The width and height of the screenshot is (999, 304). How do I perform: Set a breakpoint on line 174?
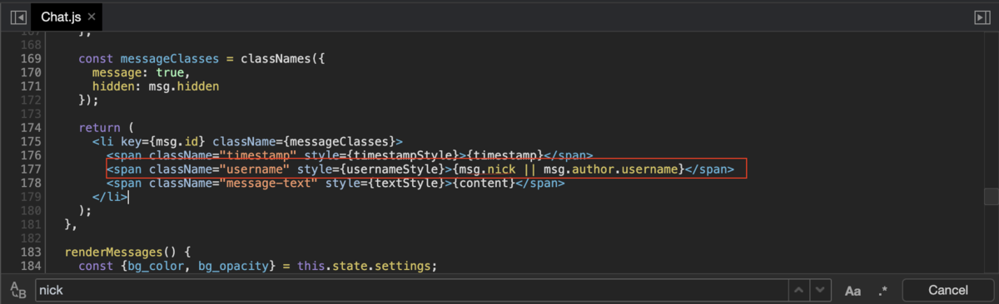pyautogui.click(x=30, y=128)
